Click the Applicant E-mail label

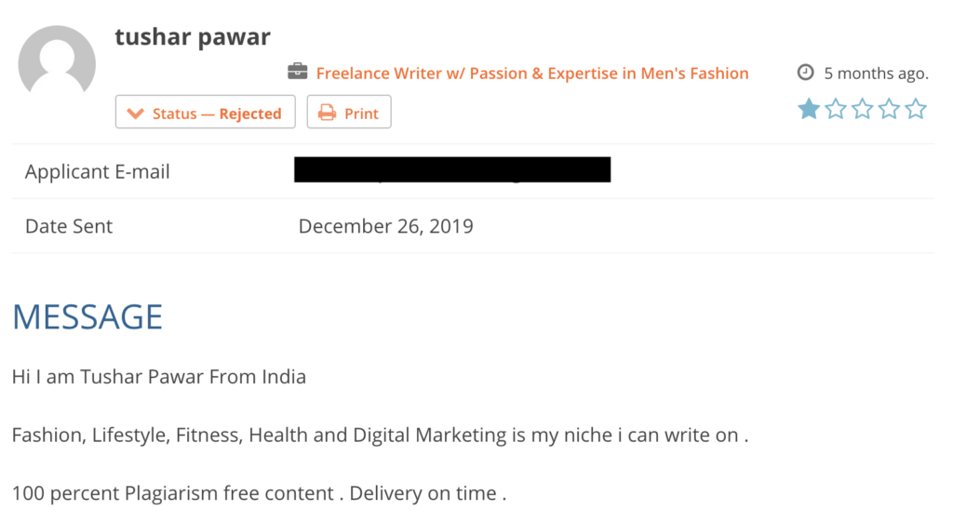[97, 172]
